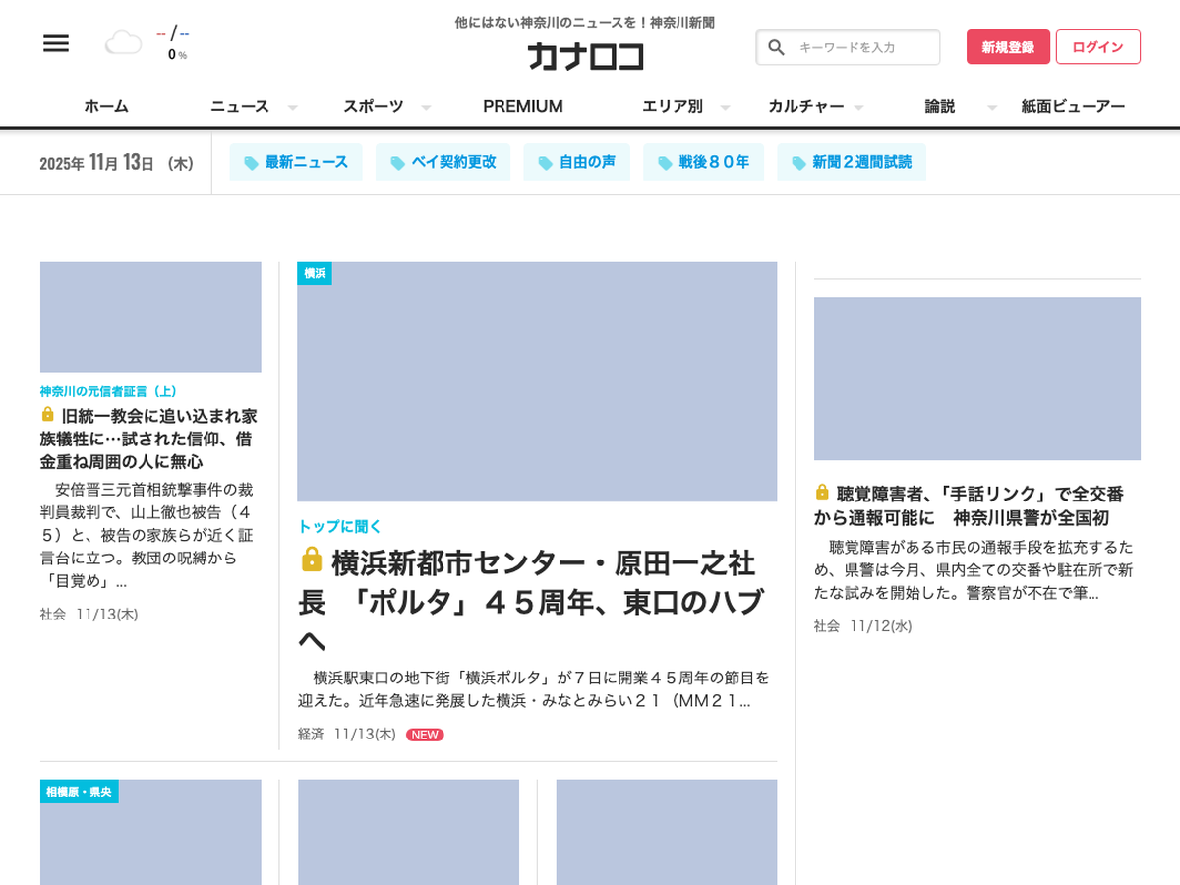Click the search magnifier icon
This screenshot has height=885, width=1180.
(776, 47)
